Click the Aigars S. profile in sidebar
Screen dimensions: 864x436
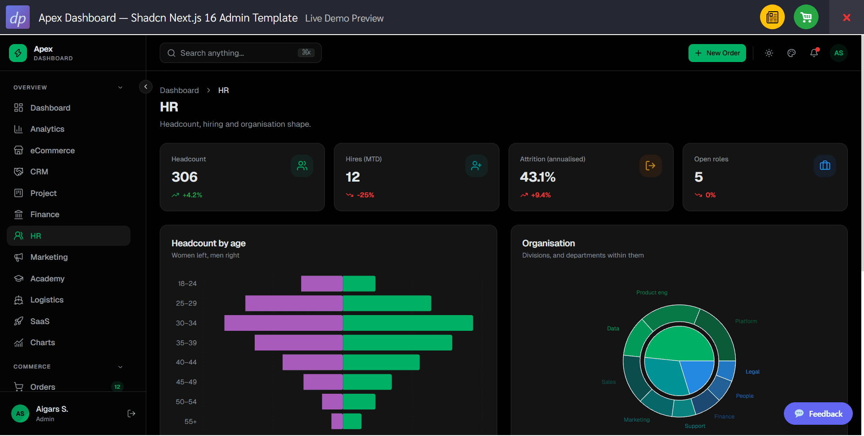pos(52,414)
